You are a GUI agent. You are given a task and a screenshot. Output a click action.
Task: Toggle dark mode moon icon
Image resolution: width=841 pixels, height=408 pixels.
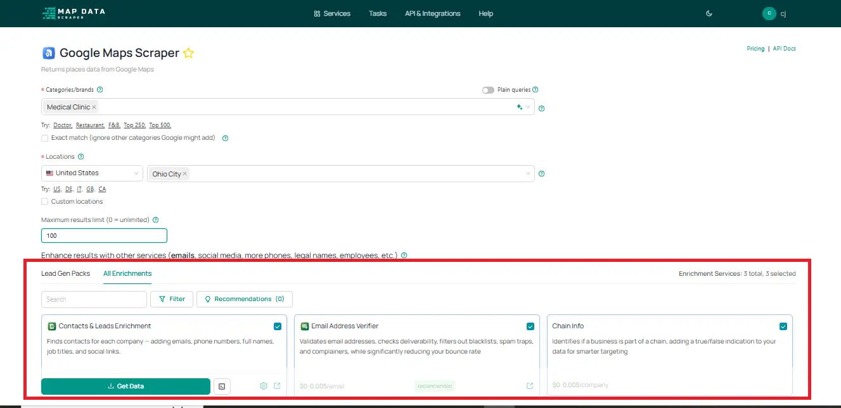pyautogui.click(x=709, y=13)
